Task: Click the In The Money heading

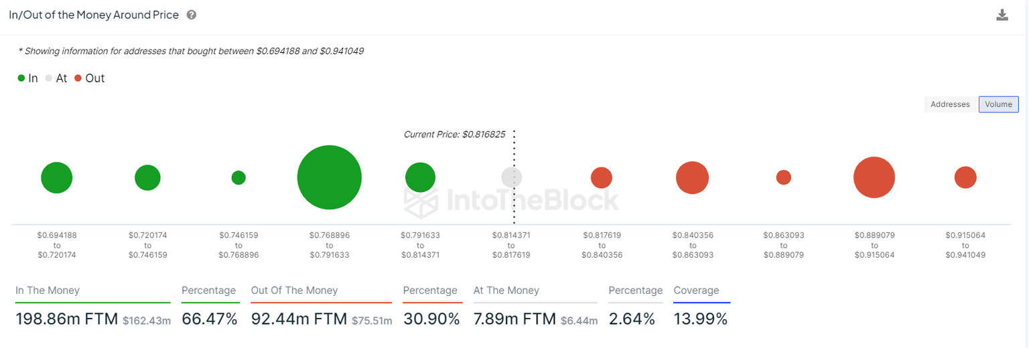Action: [x=48, y=290]
